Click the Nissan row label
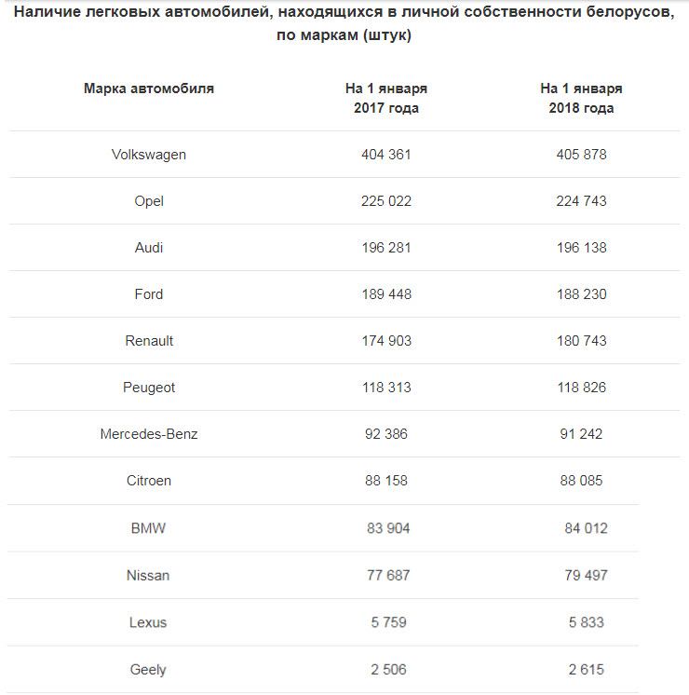The width and height of the screenshot is (689, 695). tap(148, 576)
